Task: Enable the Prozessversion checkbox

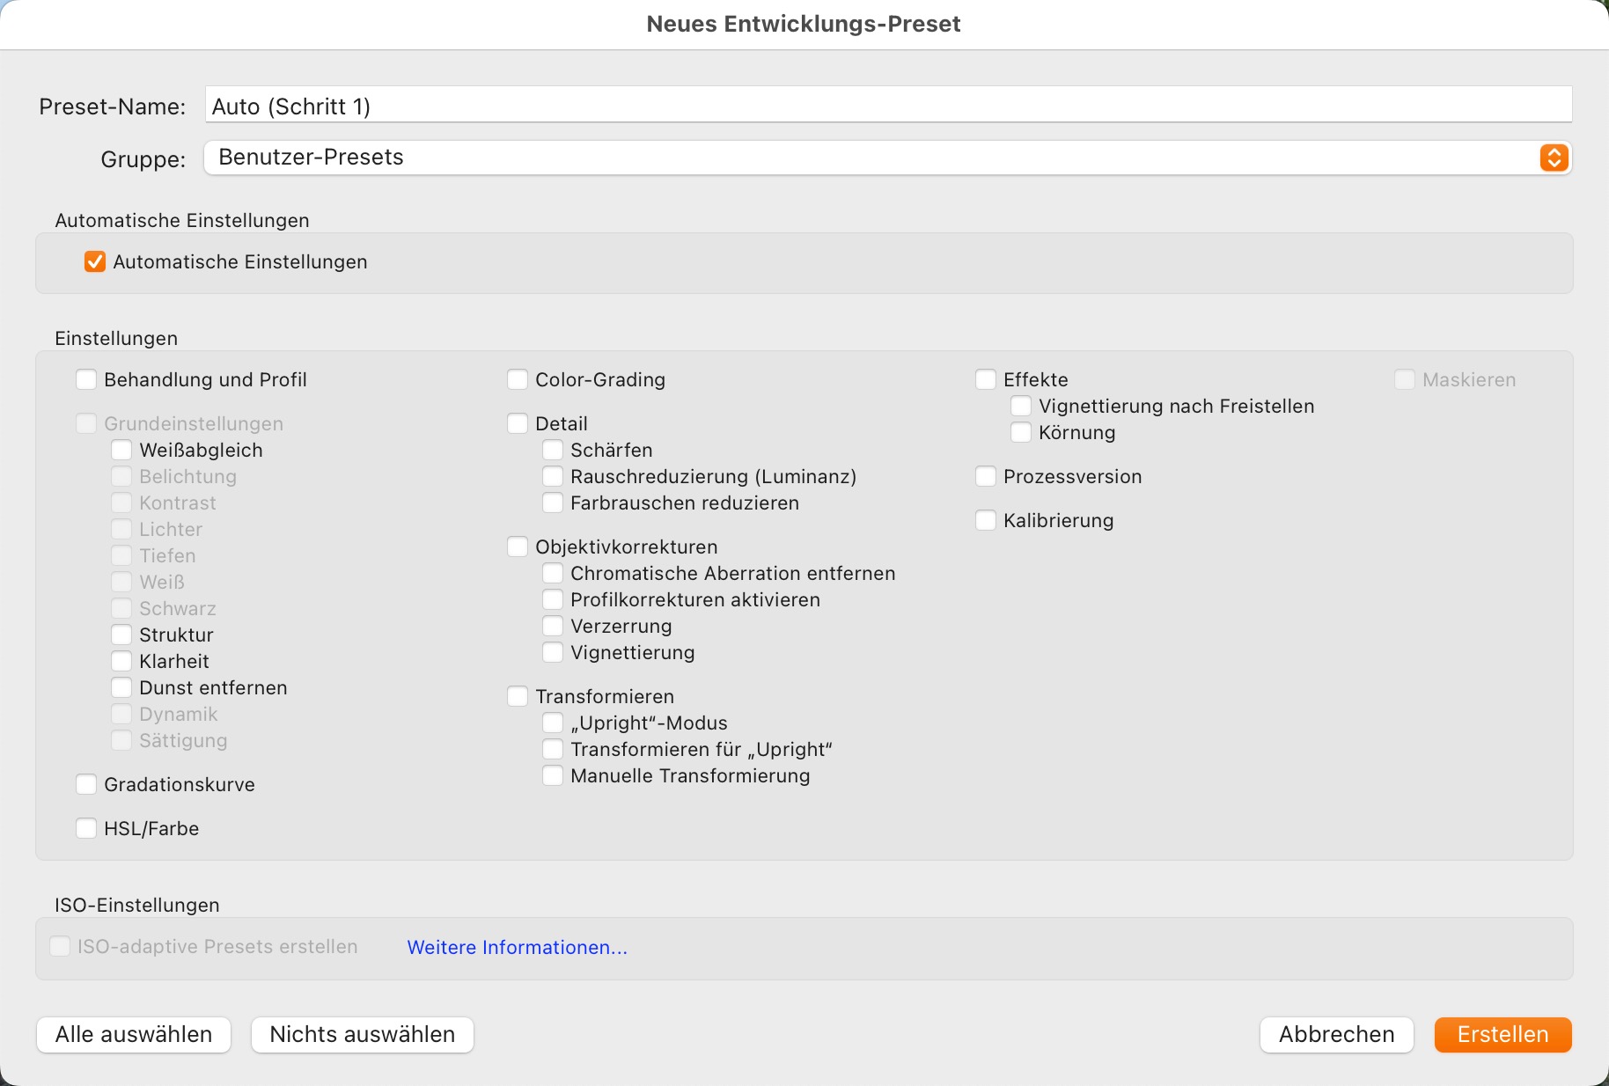Action: [986, 477]
